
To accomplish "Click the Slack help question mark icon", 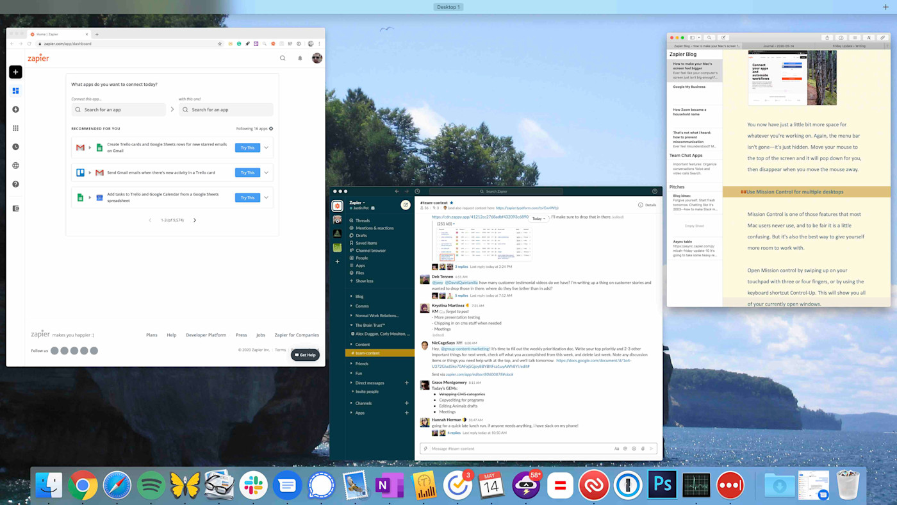I will coord(655,191).
